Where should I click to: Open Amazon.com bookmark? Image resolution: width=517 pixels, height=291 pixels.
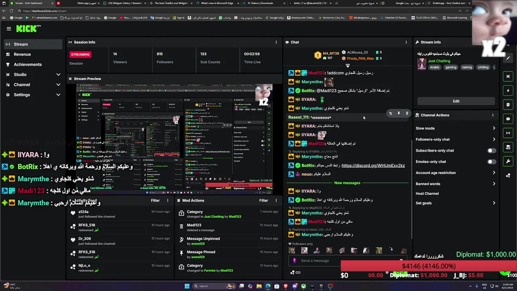tap(300, 18)
